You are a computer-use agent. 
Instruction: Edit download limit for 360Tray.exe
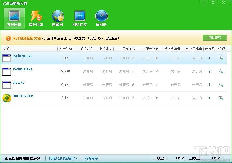click(x=133, y=98)
